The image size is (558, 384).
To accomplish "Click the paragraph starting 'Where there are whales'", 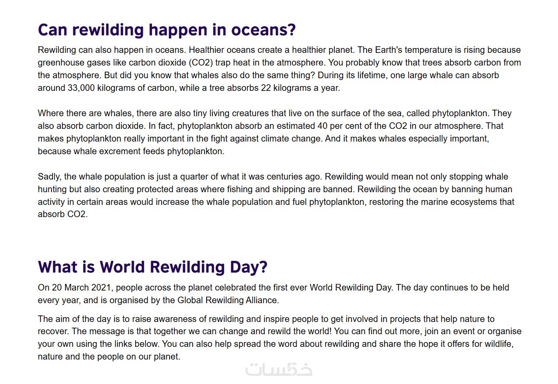I will 274,132.
